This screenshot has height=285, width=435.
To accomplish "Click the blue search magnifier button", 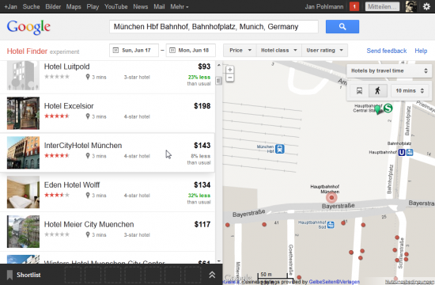I will pos(342,27).
